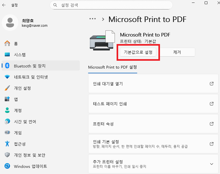The image size is (220, 174).
Task: Open 앱 settings
Action: coord(41,99)
